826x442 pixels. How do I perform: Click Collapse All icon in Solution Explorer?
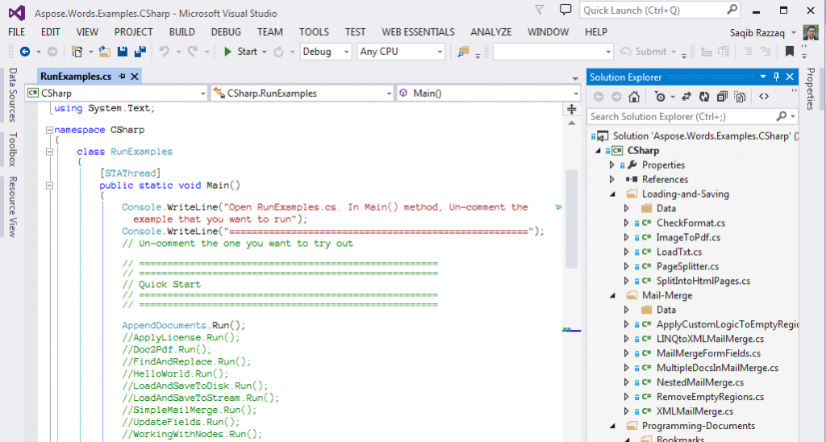722,97
